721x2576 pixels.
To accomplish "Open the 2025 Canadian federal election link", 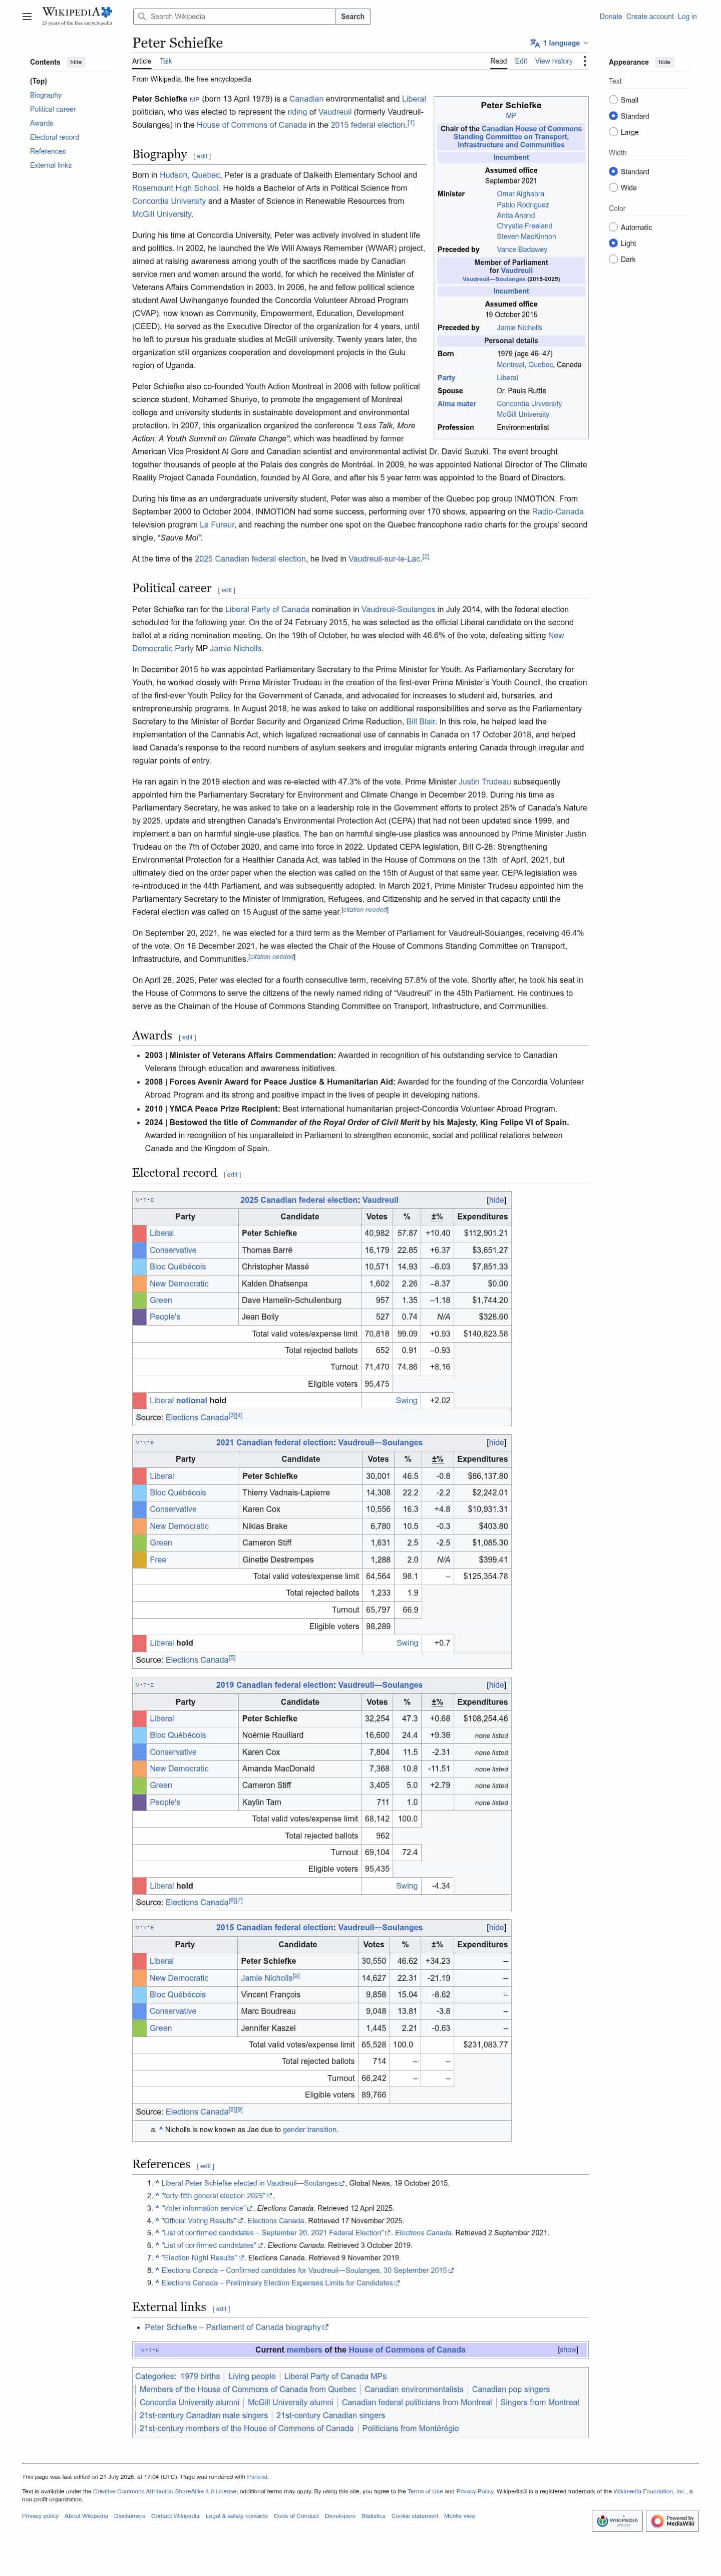I will pos(250,559).
